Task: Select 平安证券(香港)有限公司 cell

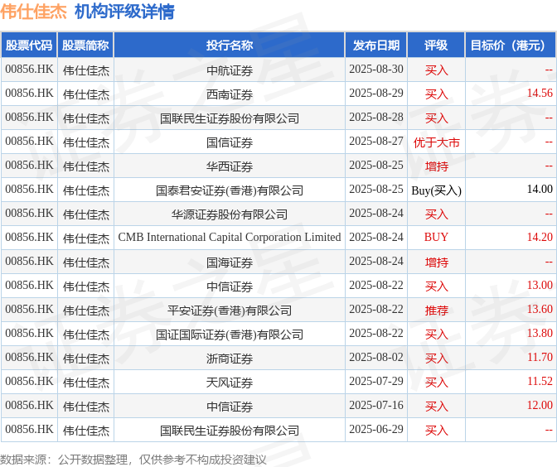Action: (x=229, y=311)
